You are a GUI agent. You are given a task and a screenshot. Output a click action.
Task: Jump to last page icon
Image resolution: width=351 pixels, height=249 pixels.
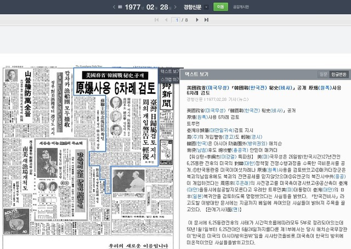tap(206, 20)
